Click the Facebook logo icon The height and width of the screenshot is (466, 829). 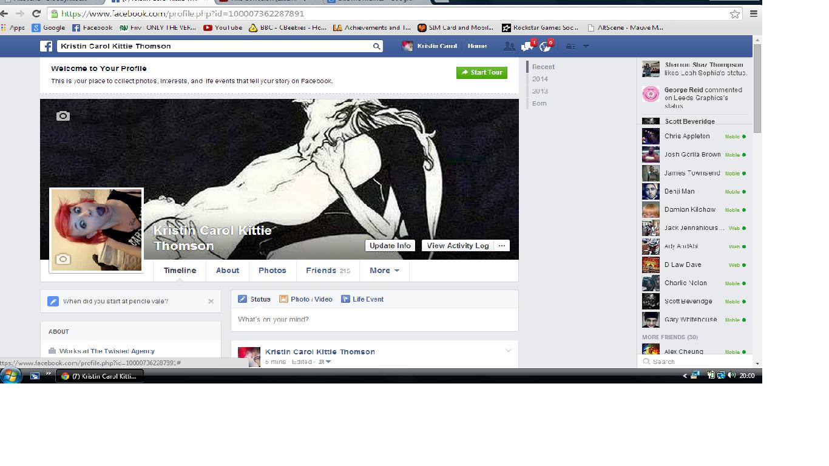[x=46, y=46]
